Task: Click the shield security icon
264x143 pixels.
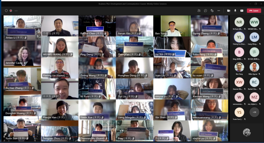Action: [x=6, y=10]
